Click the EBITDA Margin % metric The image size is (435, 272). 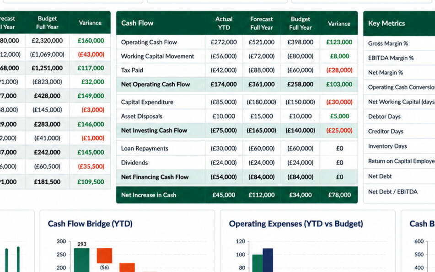pyautogui.click(x=391, y=58)
